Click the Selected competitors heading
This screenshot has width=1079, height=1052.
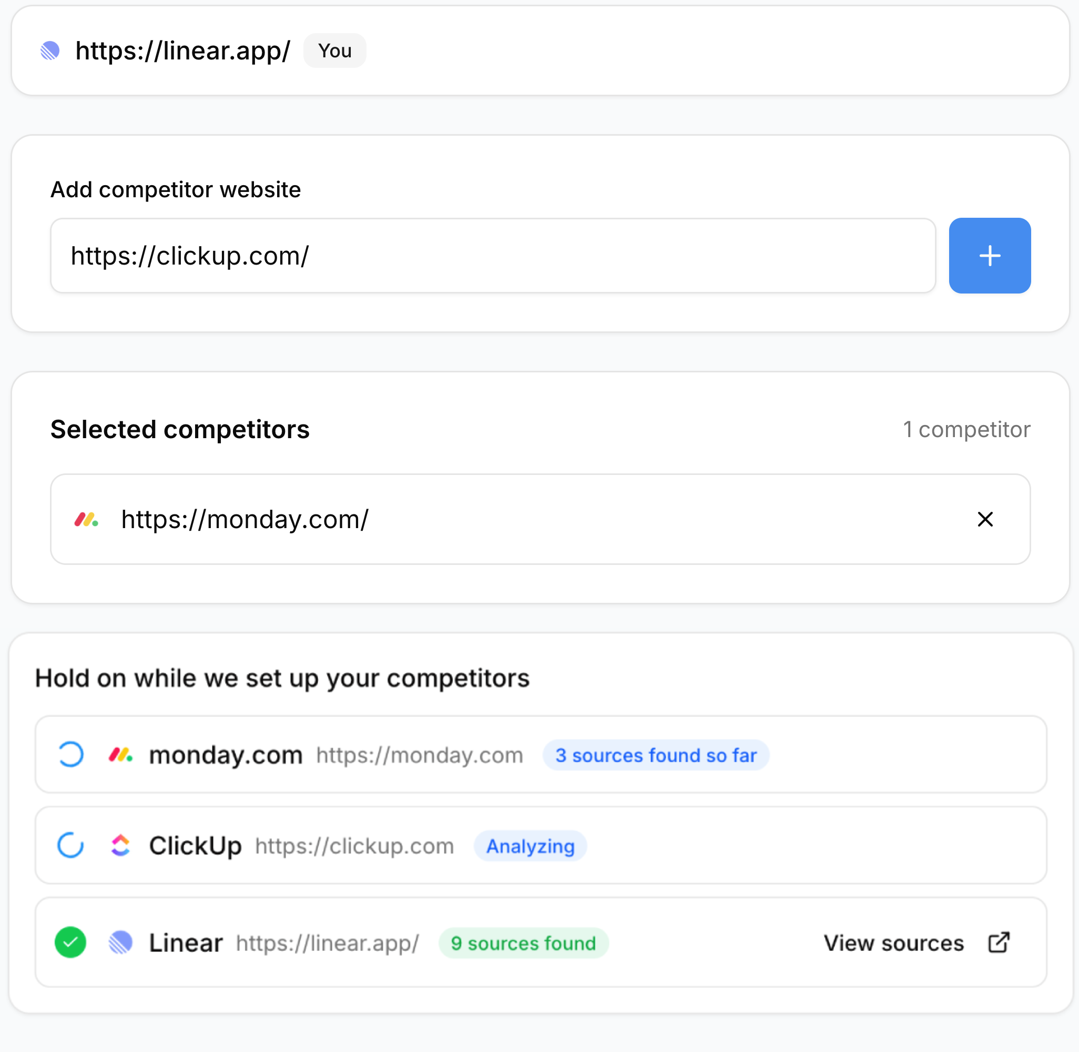pyautogui.click(x=180, y=429)
